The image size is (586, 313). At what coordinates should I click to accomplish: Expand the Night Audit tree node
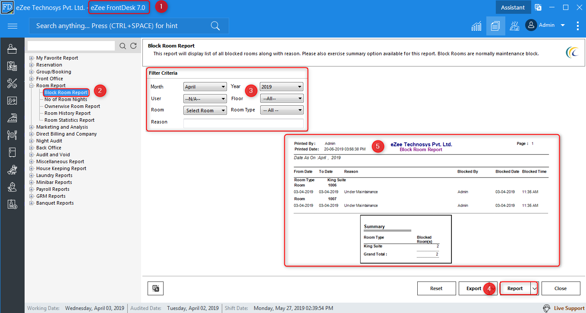32,141
